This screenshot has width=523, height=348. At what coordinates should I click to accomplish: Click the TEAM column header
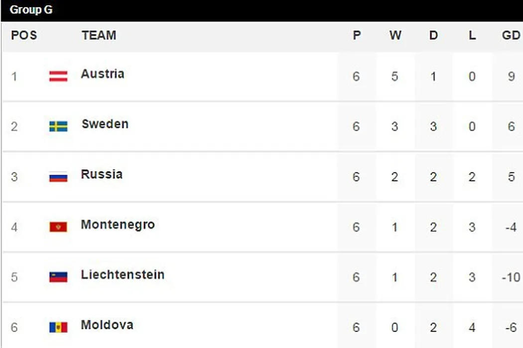99,36
